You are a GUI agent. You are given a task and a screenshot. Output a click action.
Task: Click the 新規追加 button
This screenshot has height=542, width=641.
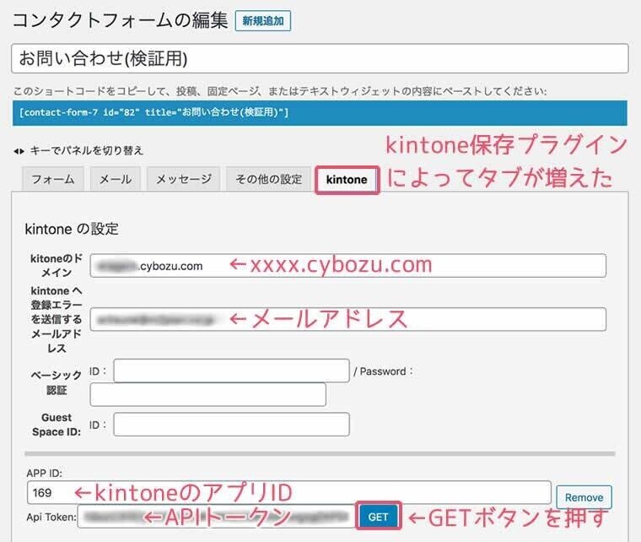click(263, 21)
